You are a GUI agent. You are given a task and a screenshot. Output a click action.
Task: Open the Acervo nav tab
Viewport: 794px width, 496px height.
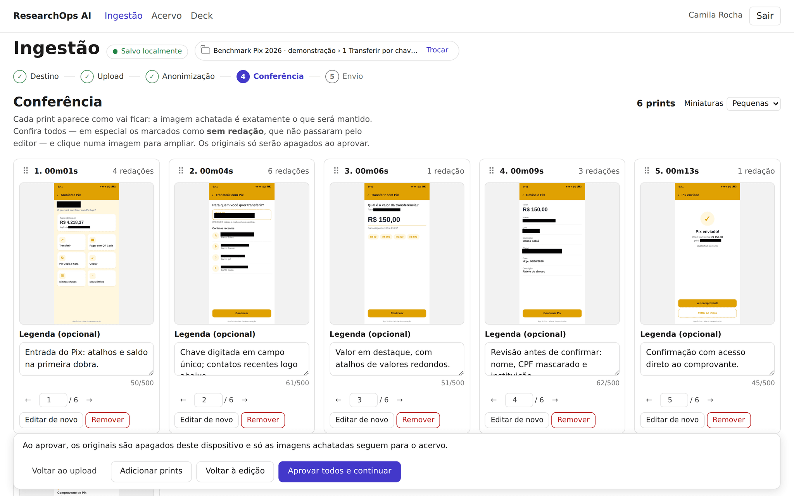coord(166,15)
